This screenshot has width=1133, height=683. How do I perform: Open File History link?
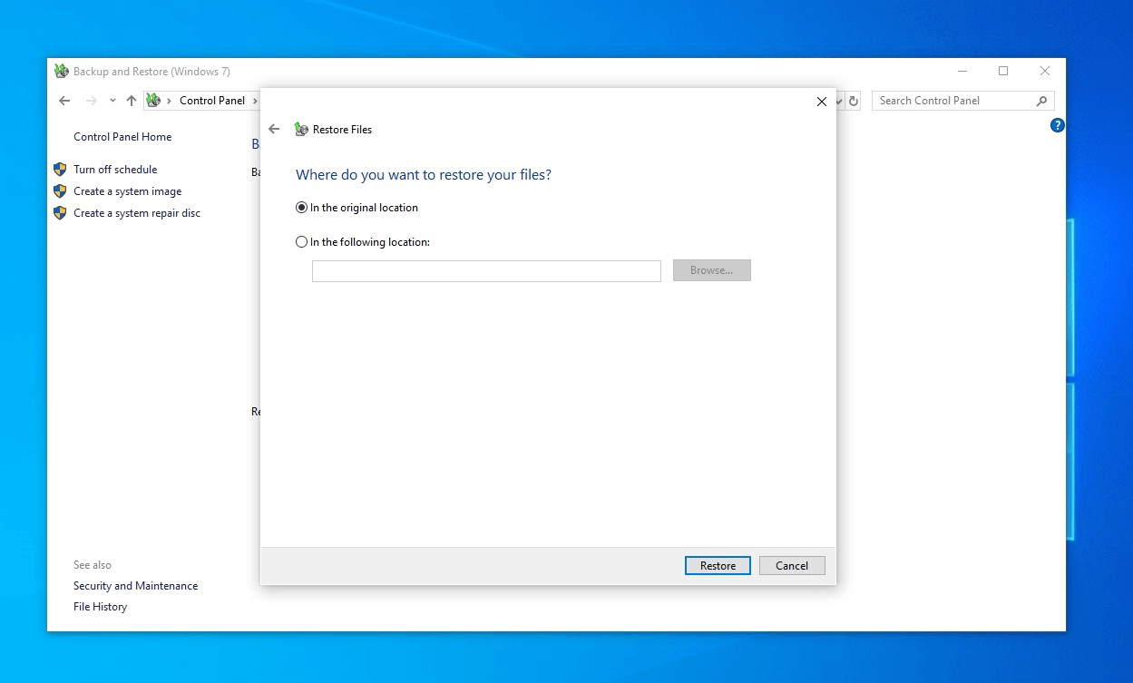click(100, 607)
